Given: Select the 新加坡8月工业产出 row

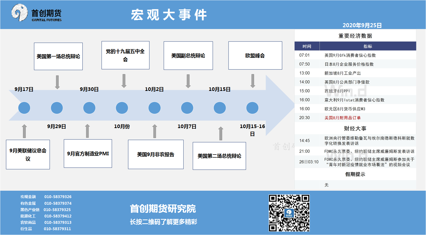Looking at the screenshot, I should pyautogui.click(x=355, y=73).
